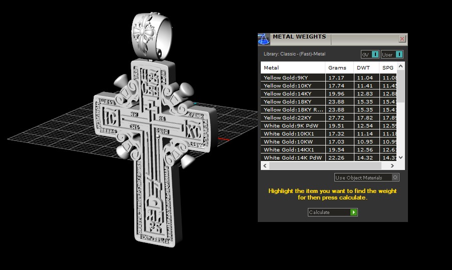Click the green arrow on the Calculate button

click(x=354, y=212)
